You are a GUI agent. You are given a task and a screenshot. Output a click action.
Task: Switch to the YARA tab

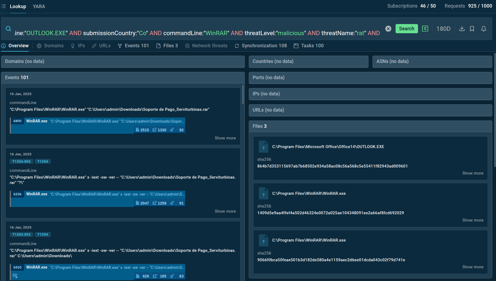39,6
